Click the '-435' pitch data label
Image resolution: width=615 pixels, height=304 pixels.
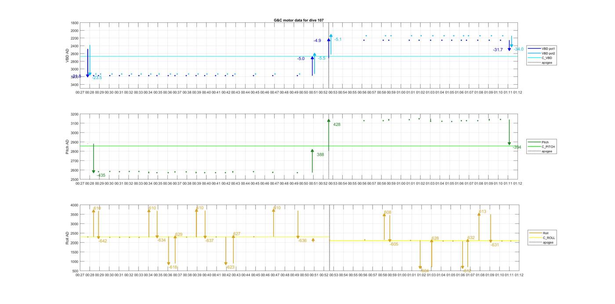[101, 175]
